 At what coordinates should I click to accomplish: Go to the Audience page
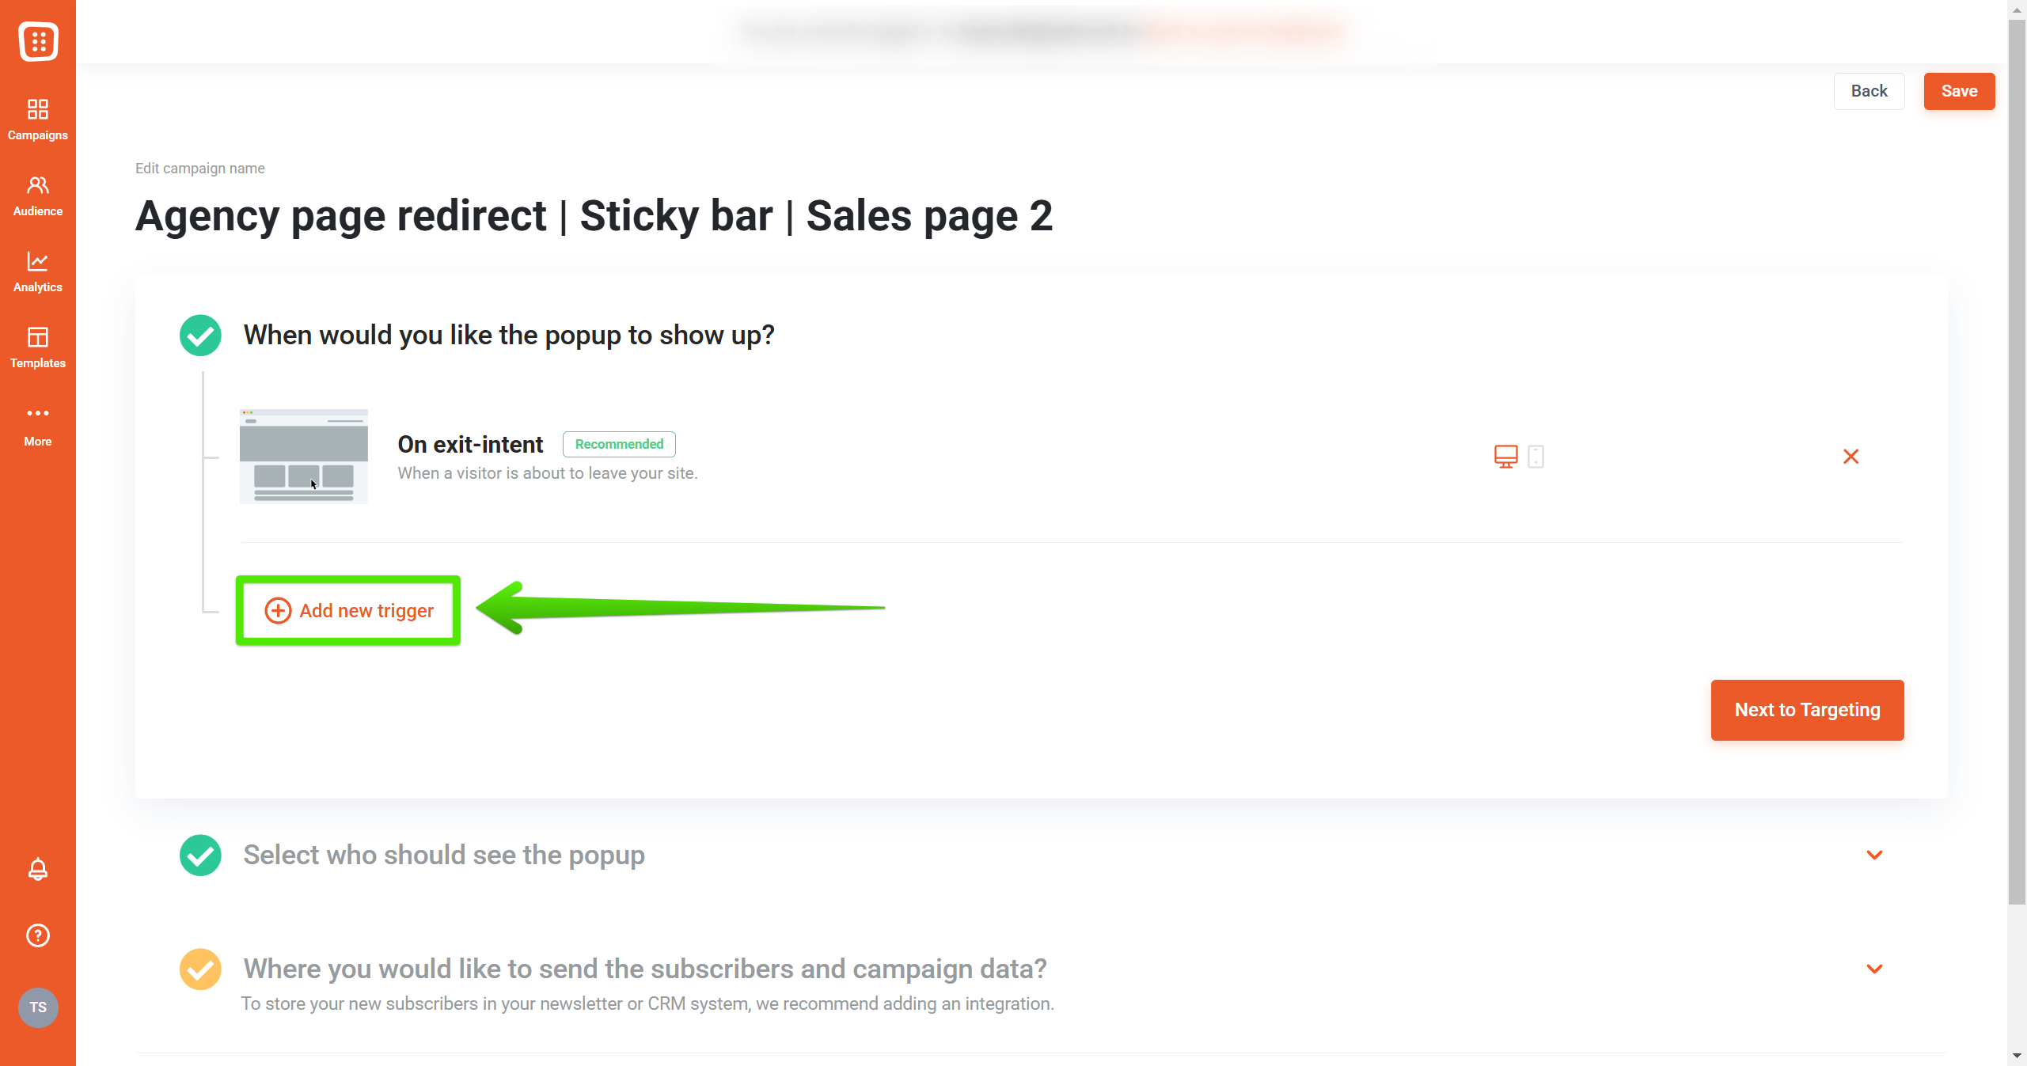point(38,195)
